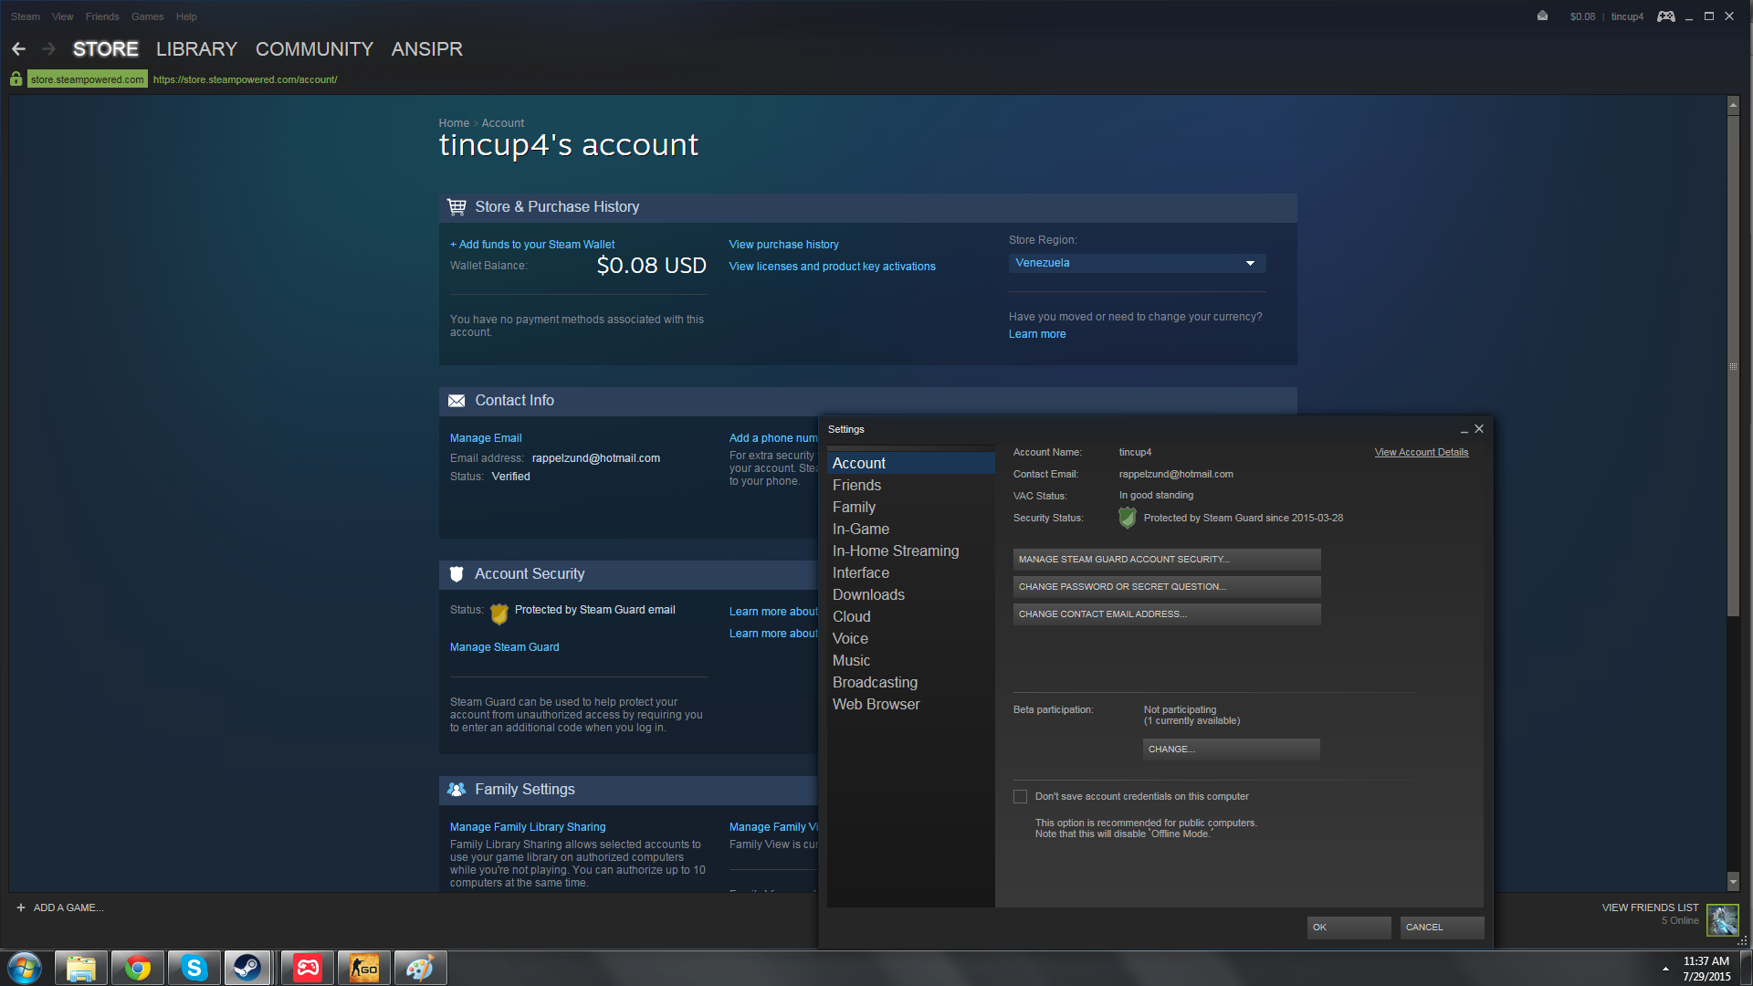Open the Store Region dropdown showing Venezuela
The height and width of the screenshot is (986, 1753).
click(x=1137, y=263)
